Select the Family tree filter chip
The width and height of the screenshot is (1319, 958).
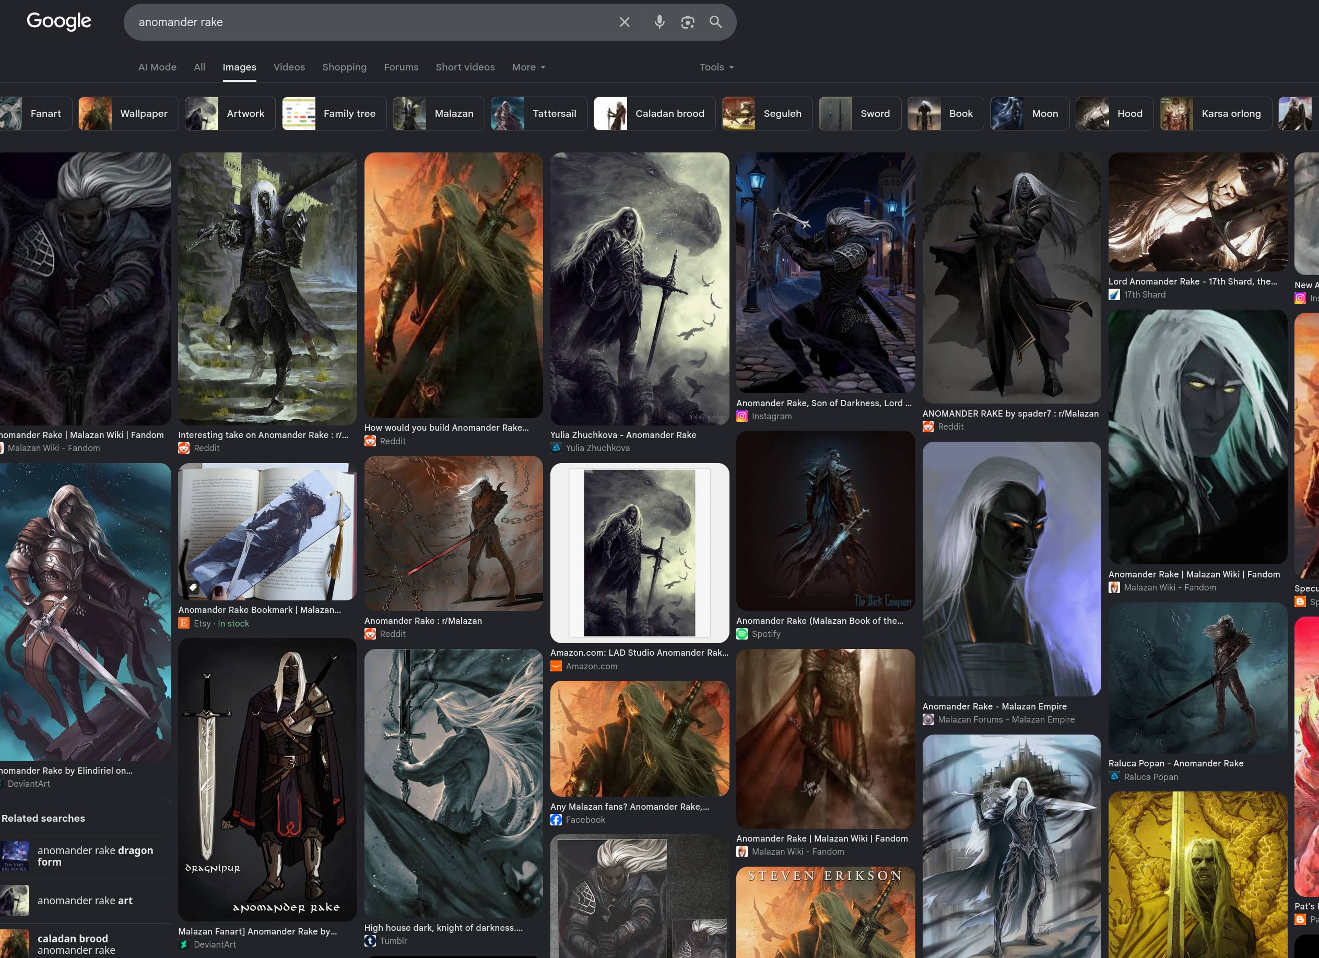tap(334, 113)
